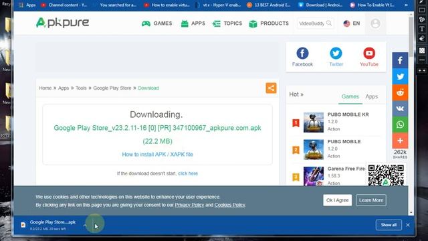This screenshot has height=241, width=428.
Task: Open PUBG MOBILE game thumbnail
Action: 314,149
